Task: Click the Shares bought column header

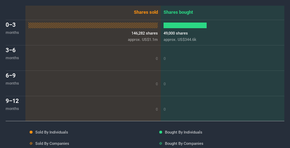Action: [178, 12]
